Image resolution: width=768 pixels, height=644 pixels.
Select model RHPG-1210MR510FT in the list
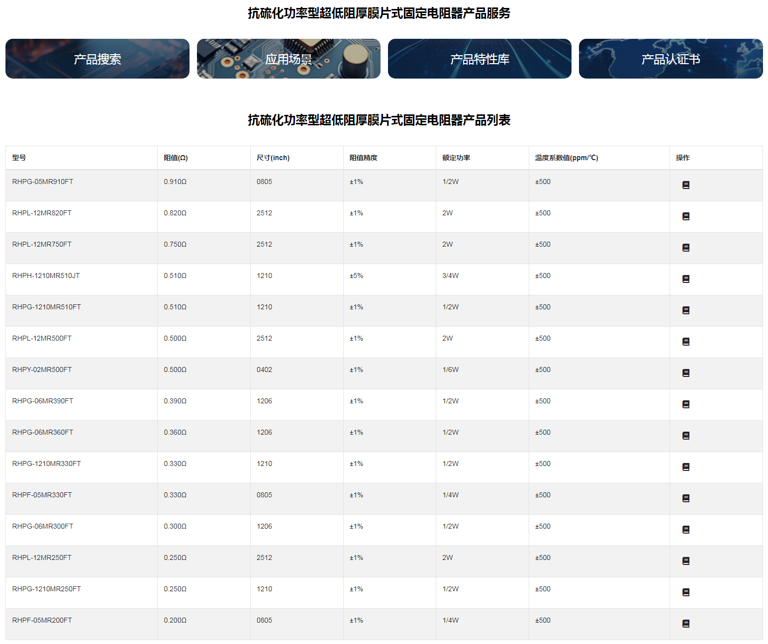[46, 307]
